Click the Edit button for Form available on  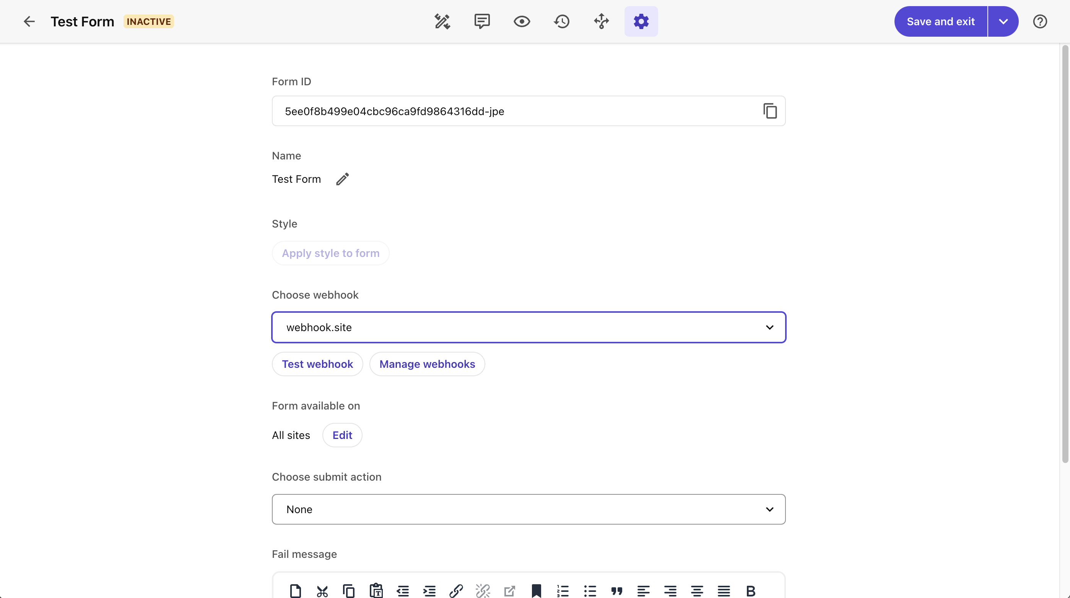click(343, 435)
